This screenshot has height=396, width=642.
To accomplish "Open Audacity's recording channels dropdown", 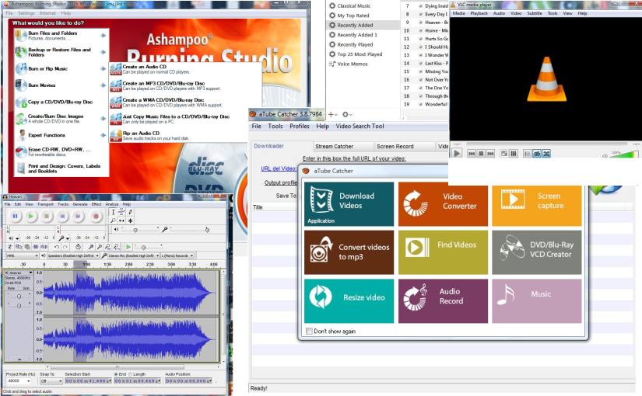I will tap(177, 255).
